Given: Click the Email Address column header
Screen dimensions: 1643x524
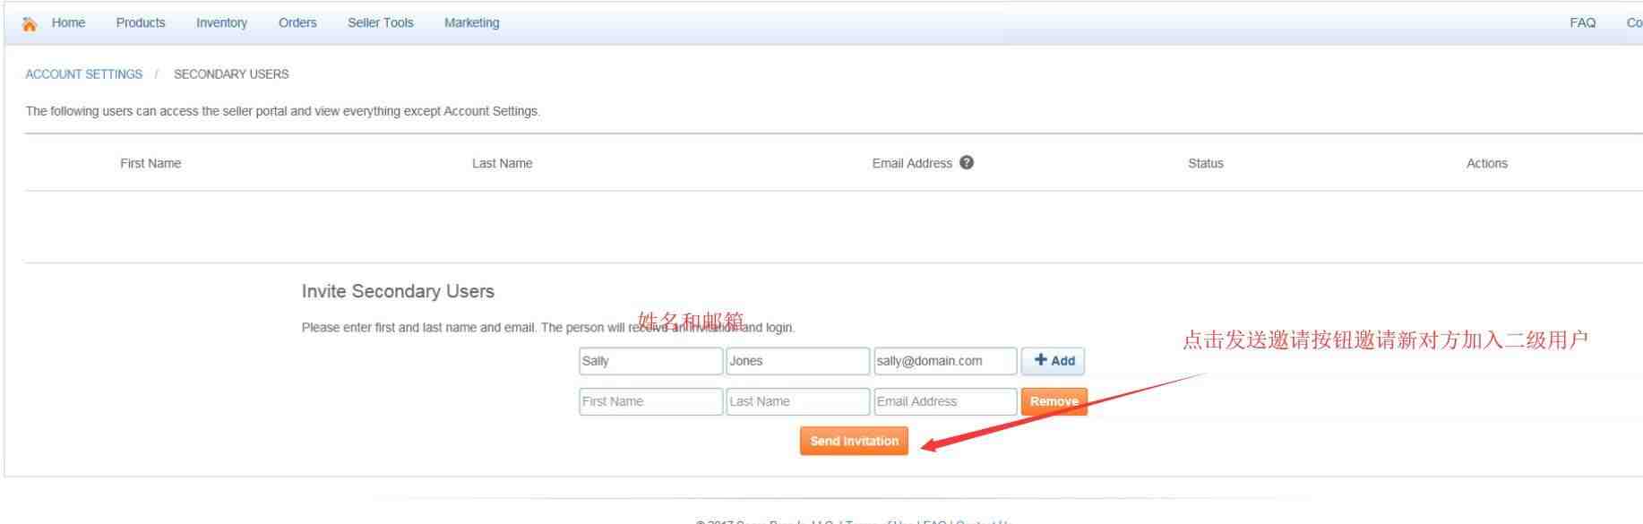Looking at the screenshot, I should pyautogui.click(x=912, y=163).
